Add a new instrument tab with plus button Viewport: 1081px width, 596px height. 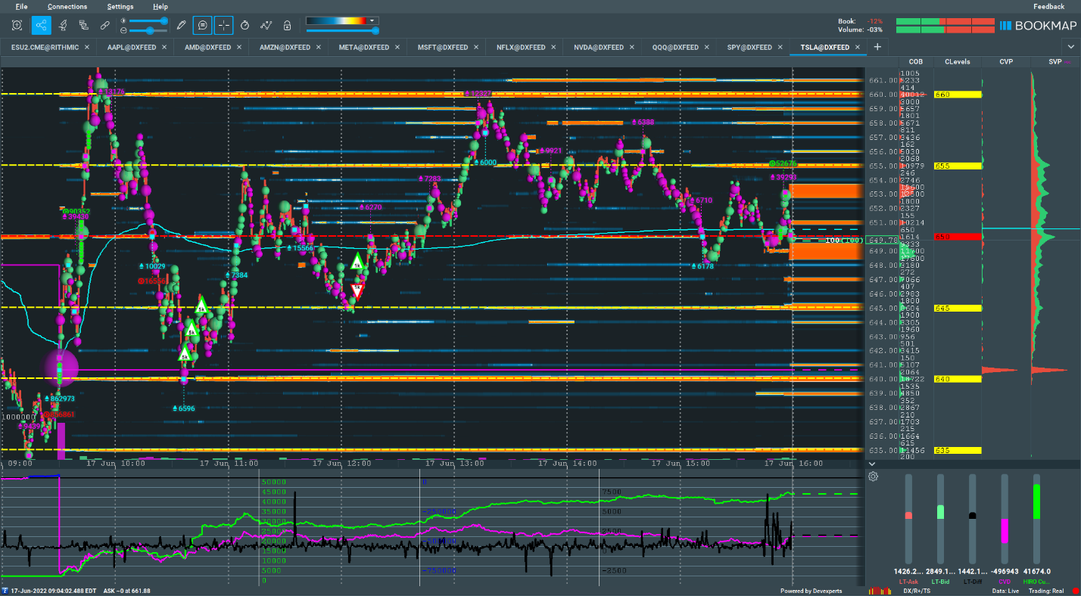[x=877, y=47]
